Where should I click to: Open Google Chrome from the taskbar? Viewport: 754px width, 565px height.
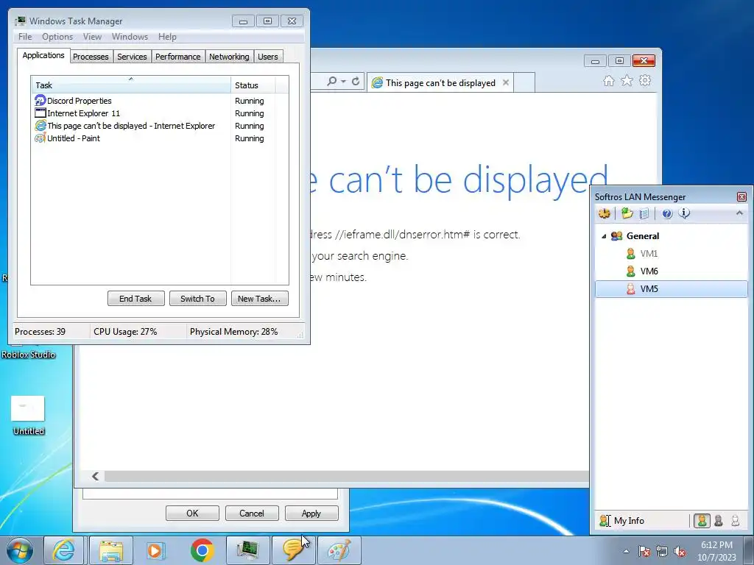coord(202,550)
